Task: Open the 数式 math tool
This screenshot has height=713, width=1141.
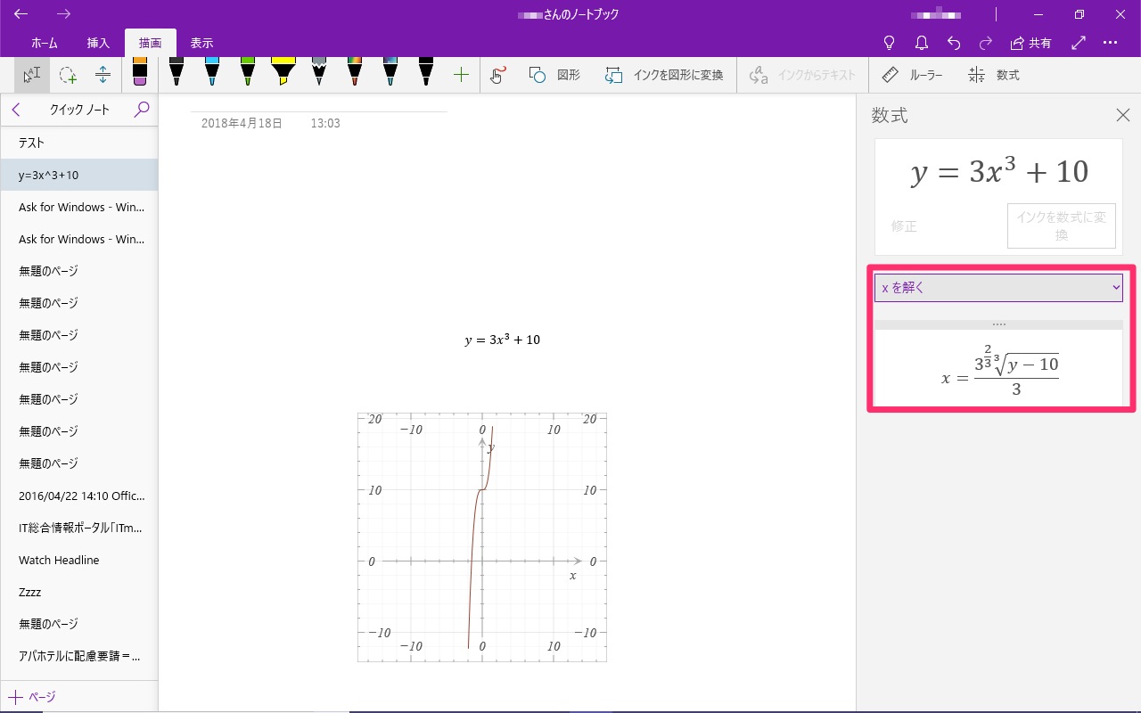Action: [x=994, y=75]
